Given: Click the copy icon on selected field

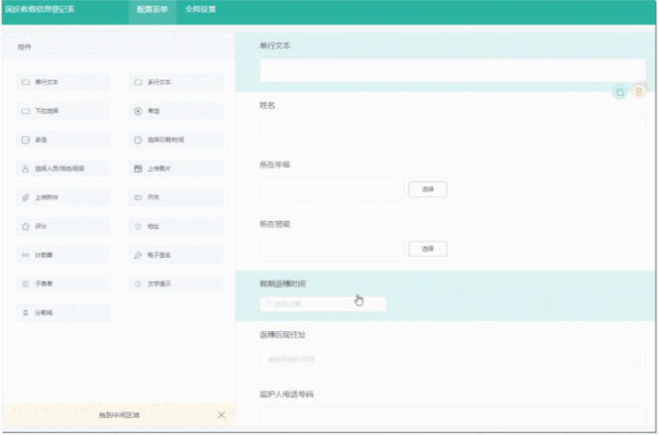Looking at the screenshot, I should pos(619,92).
